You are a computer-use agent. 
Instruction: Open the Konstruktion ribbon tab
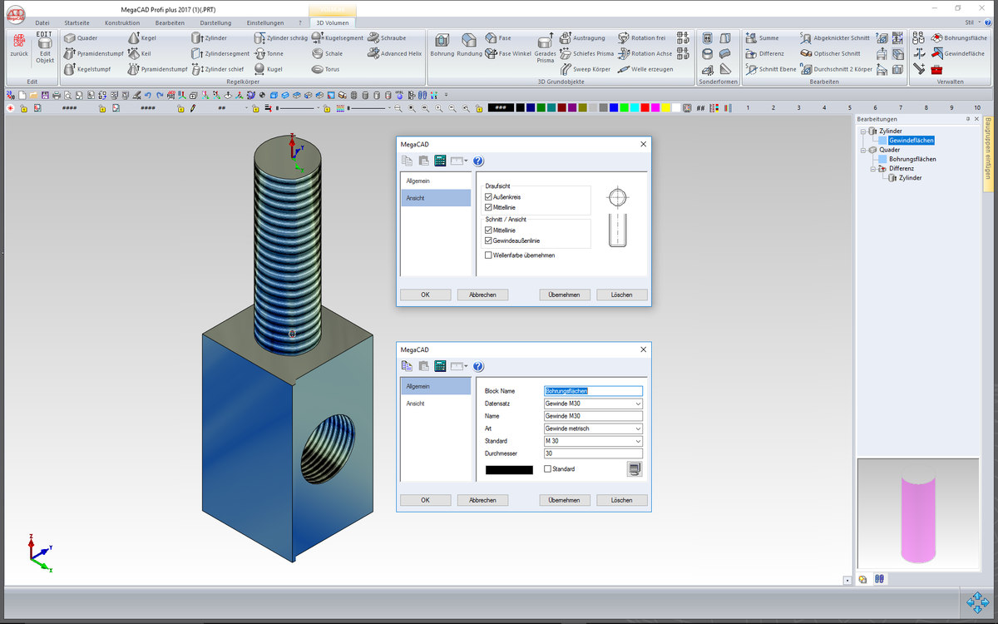tap(122, 22)
